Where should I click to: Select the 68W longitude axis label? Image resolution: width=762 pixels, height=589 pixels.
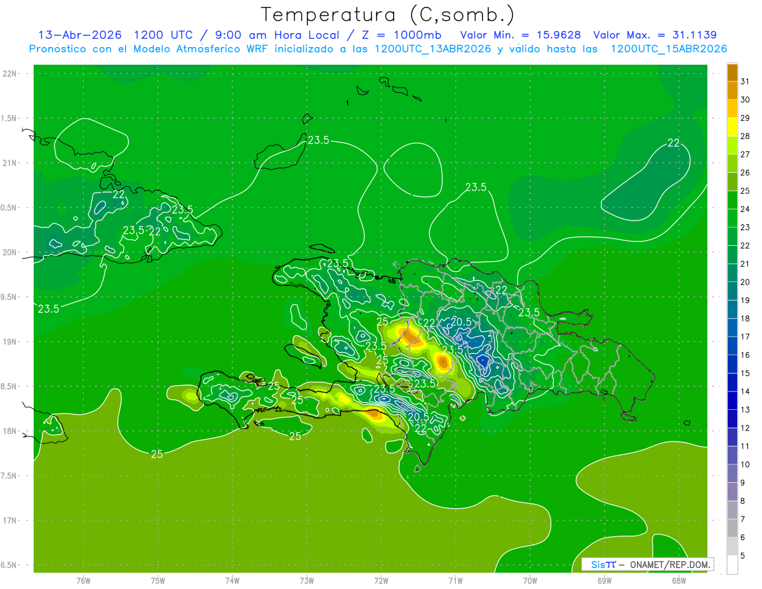click(x=678, y=580)
